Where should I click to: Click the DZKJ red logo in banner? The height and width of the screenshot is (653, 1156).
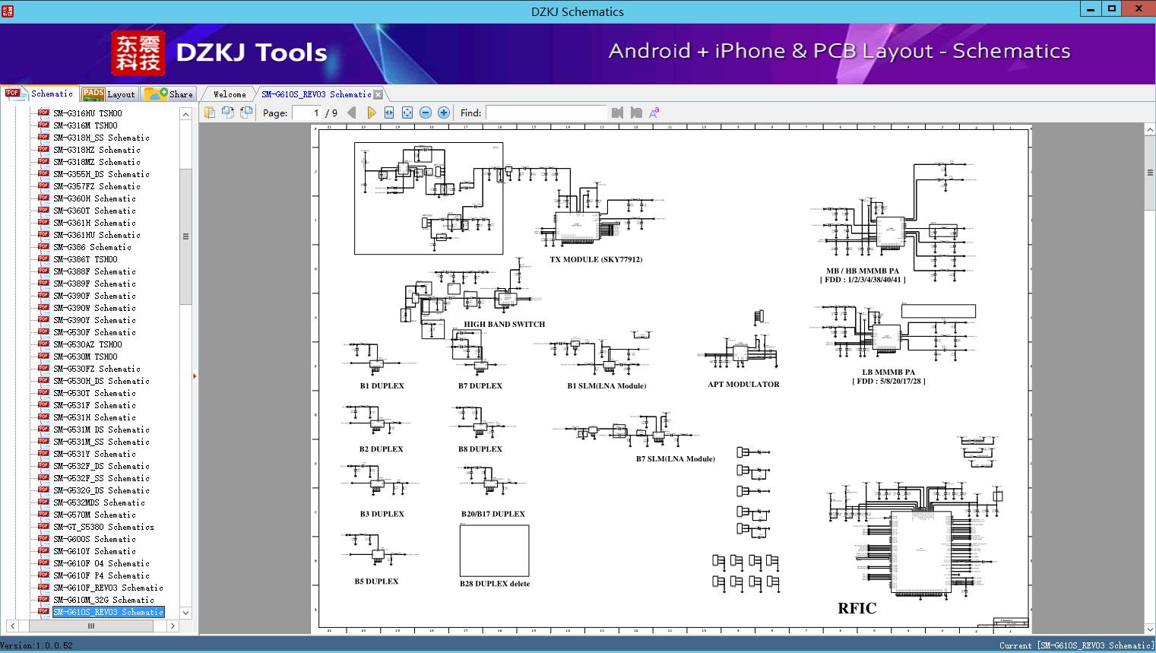(138, 53)
